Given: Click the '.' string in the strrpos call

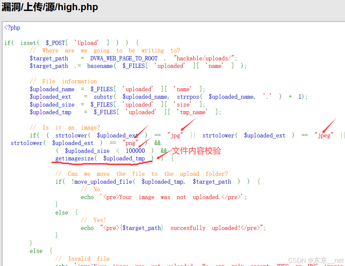Looking at the screenshot, I should pos(267,97).
